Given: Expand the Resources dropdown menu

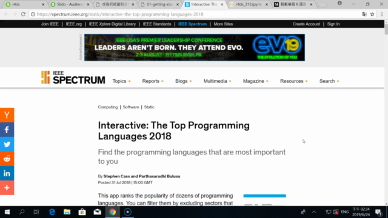Looking at the screenshot, I should click(293, 81).
